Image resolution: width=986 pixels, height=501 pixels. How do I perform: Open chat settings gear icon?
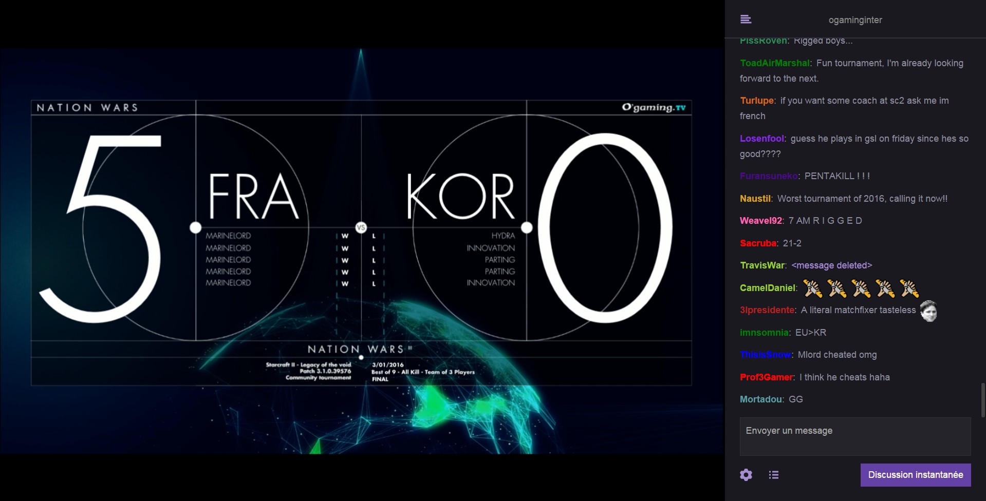746,475
